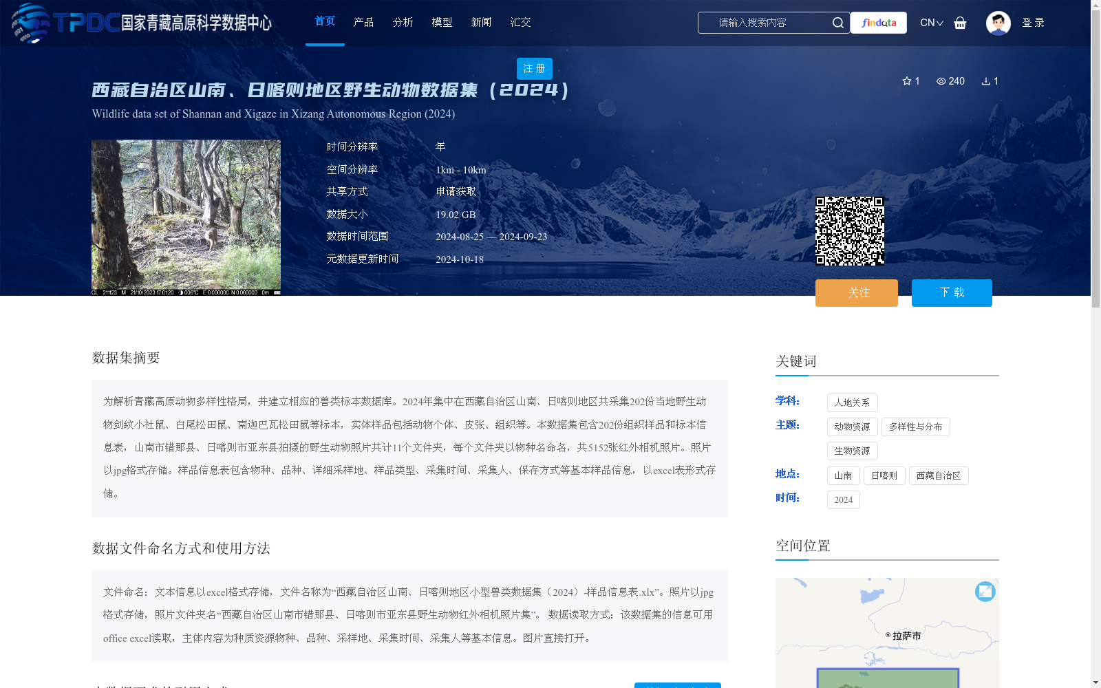This screenshot has width=1101, height=688.
Task: Open the 汇交 menu item
Action: tap(520, 23)
